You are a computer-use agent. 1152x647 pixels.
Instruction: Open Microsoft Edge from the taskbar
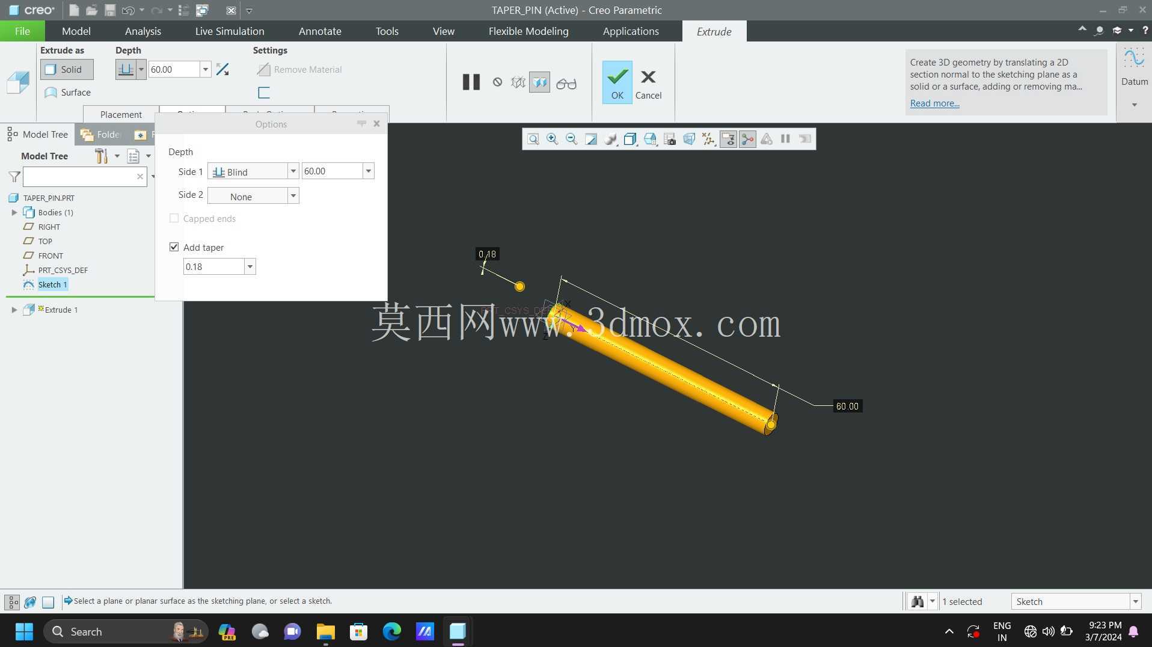coord(391,632)
